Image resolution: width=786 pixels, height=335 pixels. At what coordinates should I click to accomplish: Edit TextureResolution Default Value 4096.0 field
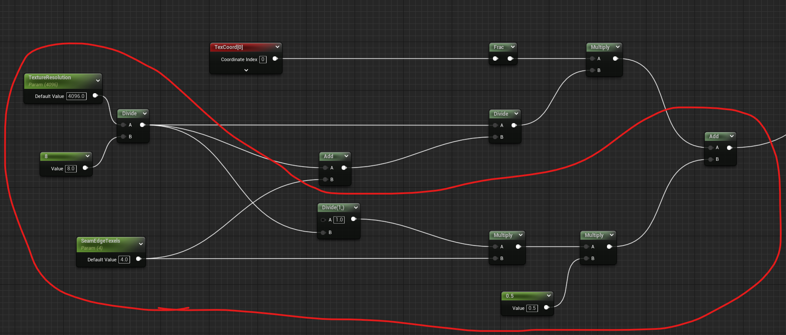click(76, 96)
